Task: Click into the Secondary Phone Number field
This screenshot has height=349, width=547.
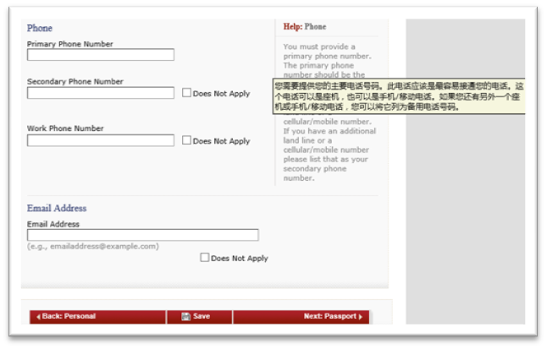Action: [x=101, y=93]
